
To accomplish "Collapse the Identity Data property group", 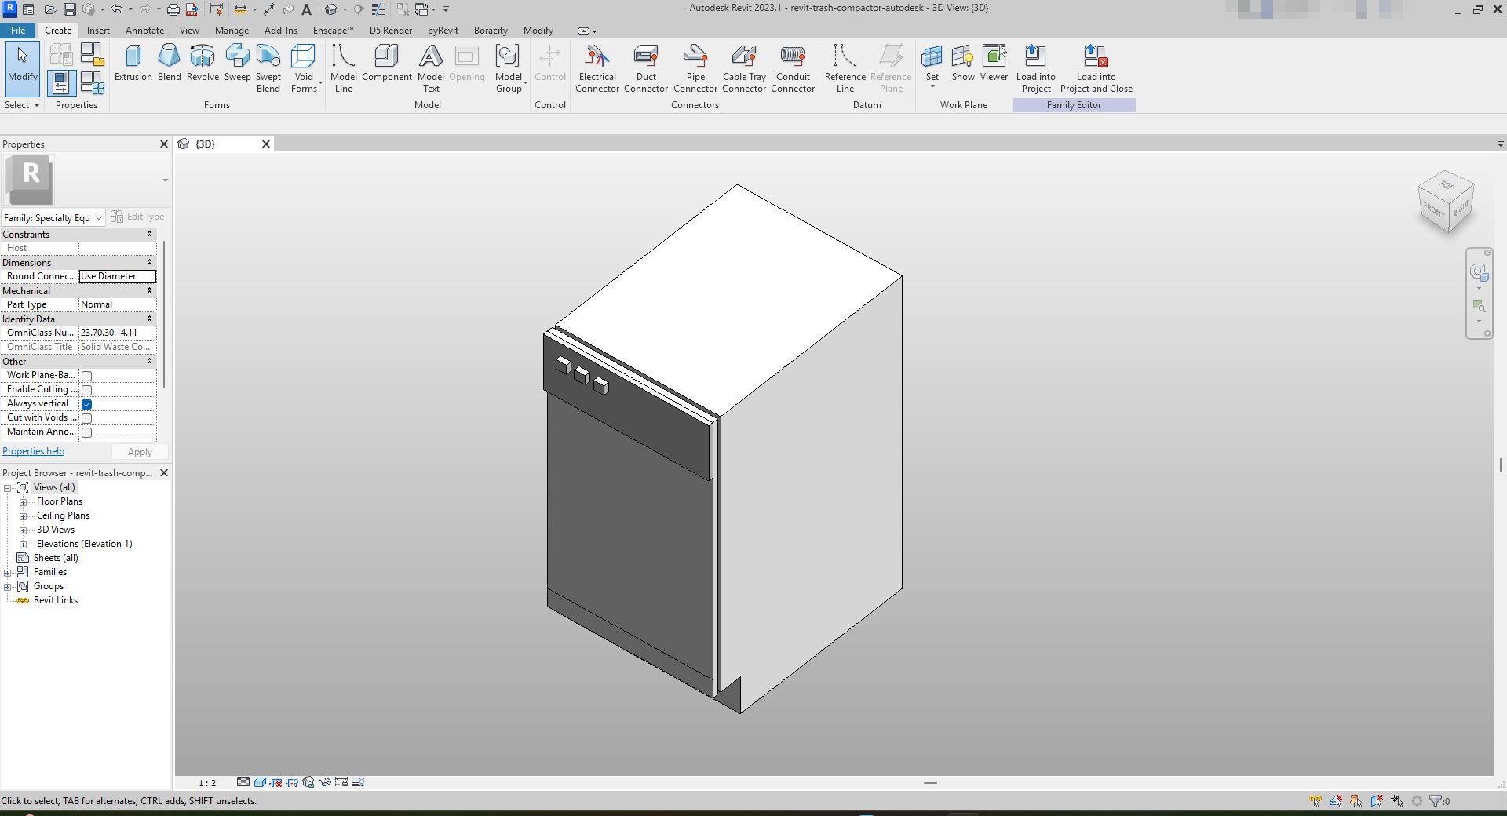I will (x=149, y=319).
